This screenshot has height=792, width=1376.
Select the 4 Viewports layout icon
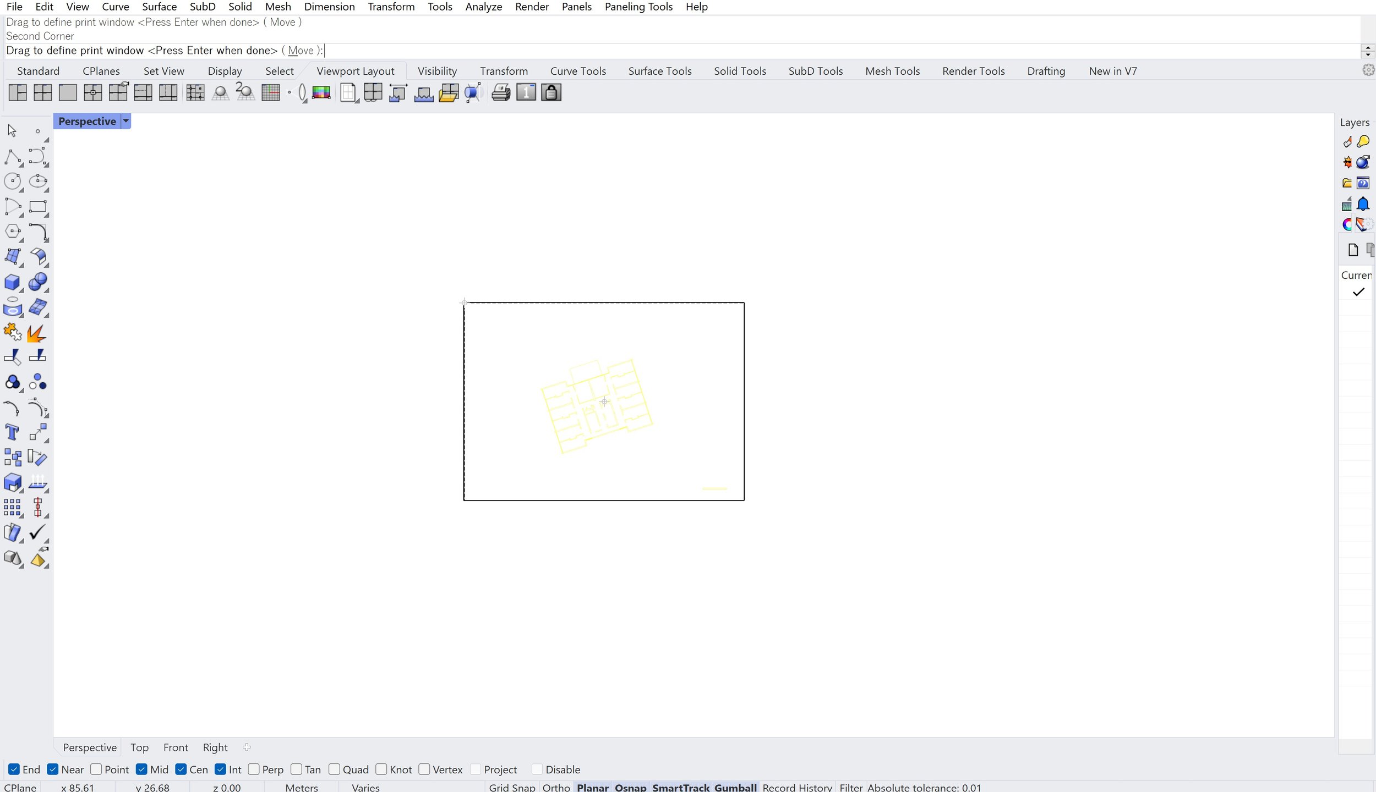point(42,92)
